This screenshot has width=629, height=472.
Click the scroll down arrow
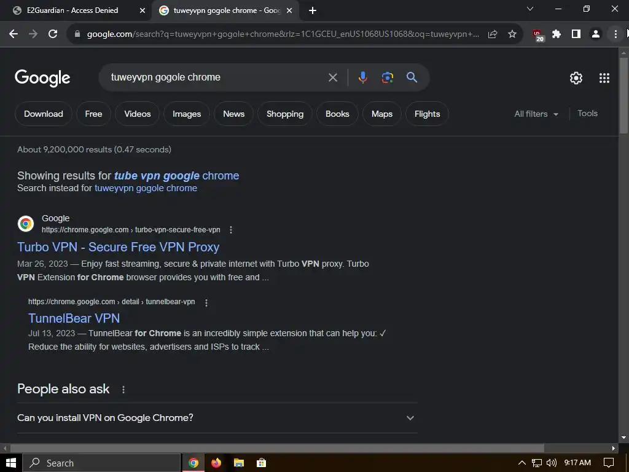click(x=624, y=438)
